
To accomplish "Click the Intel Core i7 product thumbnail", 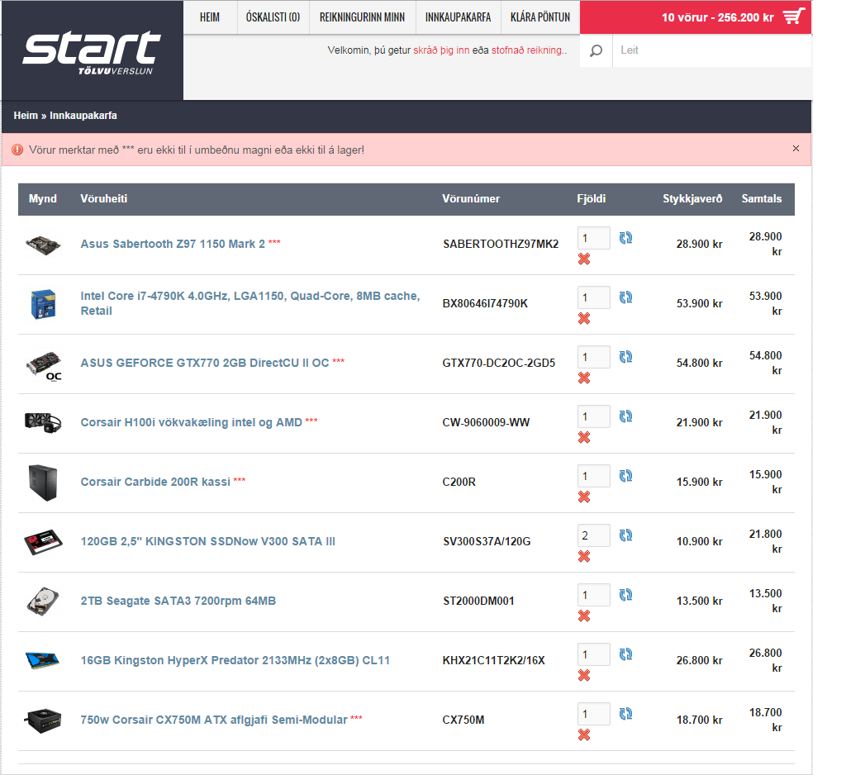I will (x=42, y=303).
